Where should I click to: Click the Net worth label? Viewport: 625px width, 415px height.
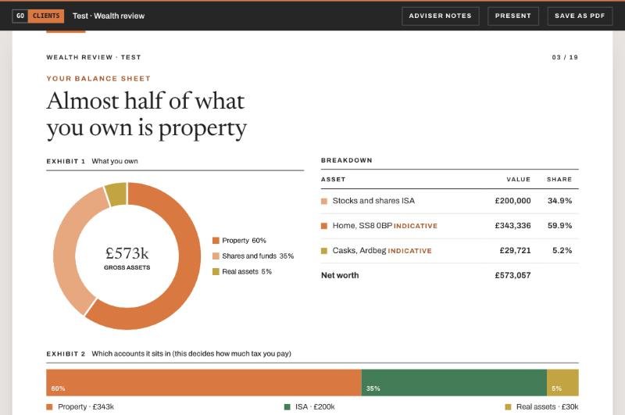point(340,275)
